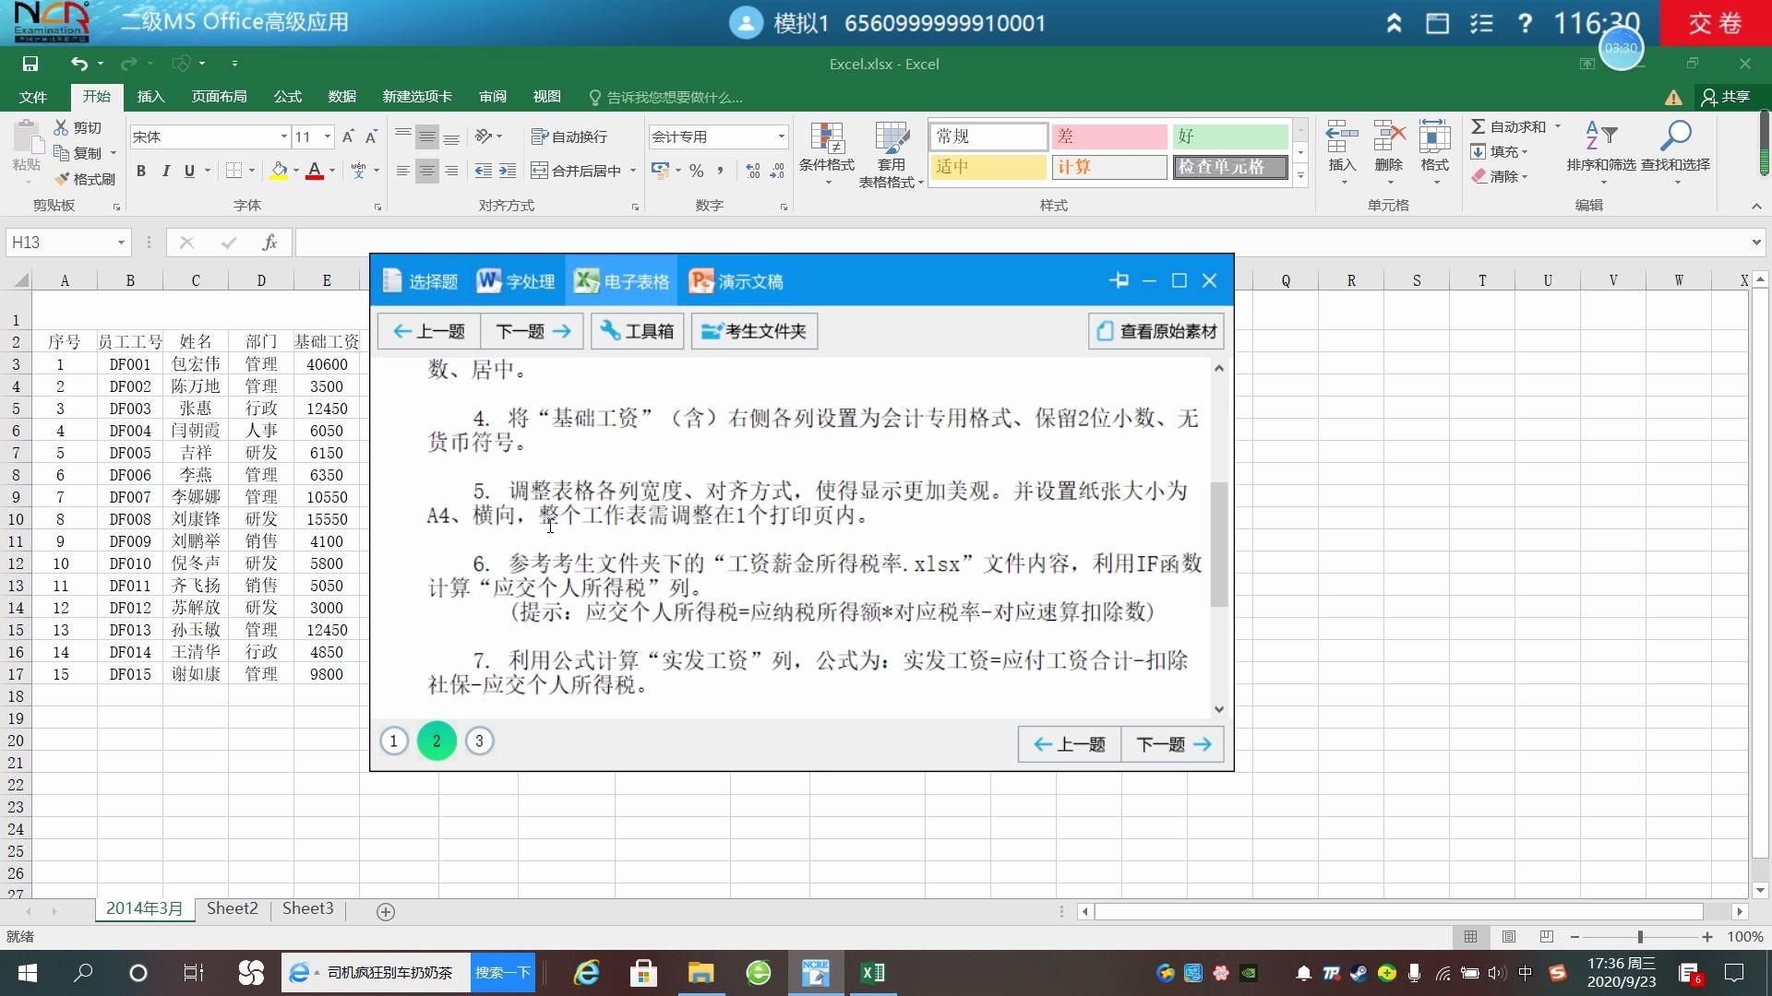The height and width of the screenshot is (996, 1772).
Task: Expand the Name Box dropdown arrow
Action: (121, 243)
